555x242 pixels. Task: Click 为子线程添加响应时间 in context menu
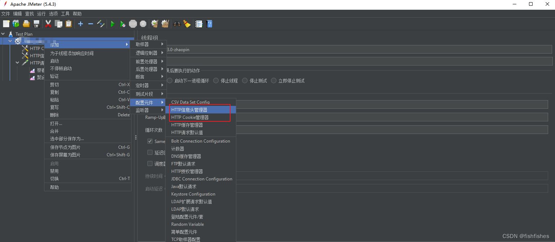87,53
